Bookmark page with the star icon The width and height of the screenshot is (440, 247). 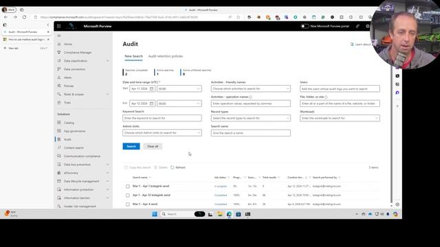click(x=239, y=17)
